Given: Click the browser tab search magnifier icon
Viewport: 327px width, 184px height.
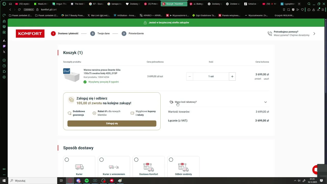Looking at the screenshot, I should point(309,4).
